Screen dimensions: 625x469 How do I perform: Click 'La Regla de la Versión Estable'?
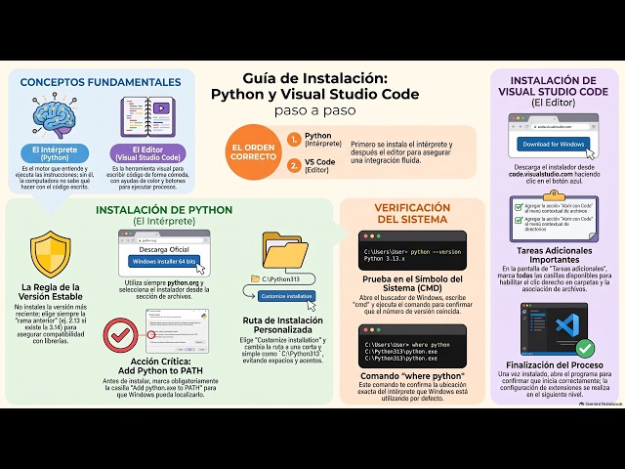(x=51, y=292)
